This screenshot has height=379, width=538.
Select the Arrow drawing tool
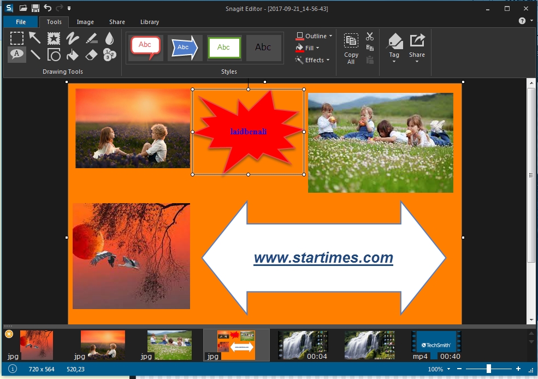click(x=35, y=38)
